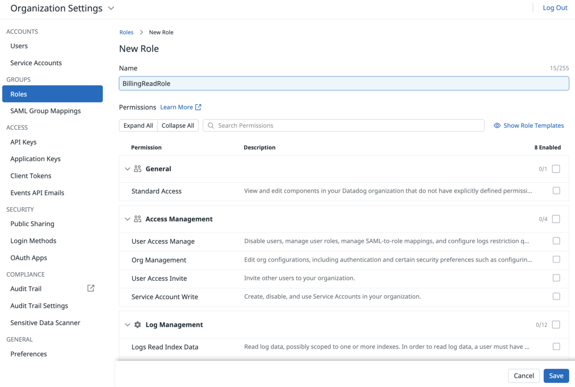The height and width of the screenshot is (387, 575).
Task: Open API Keys in the sidebar
Action: (23, 142)
